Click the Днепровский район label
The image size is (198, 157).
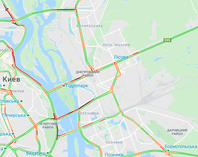point(88,74)
